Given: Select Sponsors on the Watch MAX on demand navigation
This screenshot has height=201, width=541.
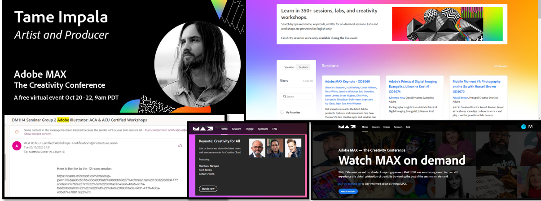Looking at the screenshot, I should (x=398, y=127).
